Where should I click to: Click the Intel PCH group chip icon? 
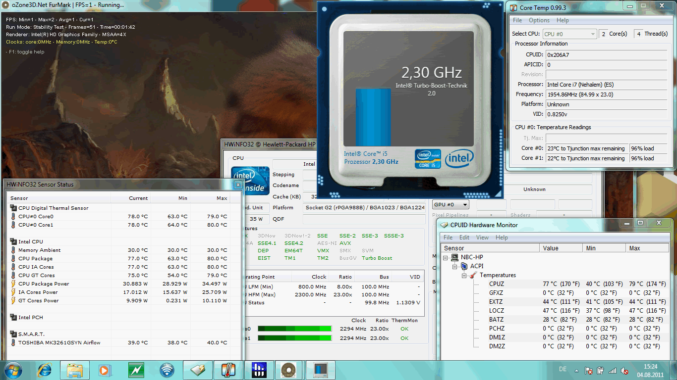(x=13, y=317)
